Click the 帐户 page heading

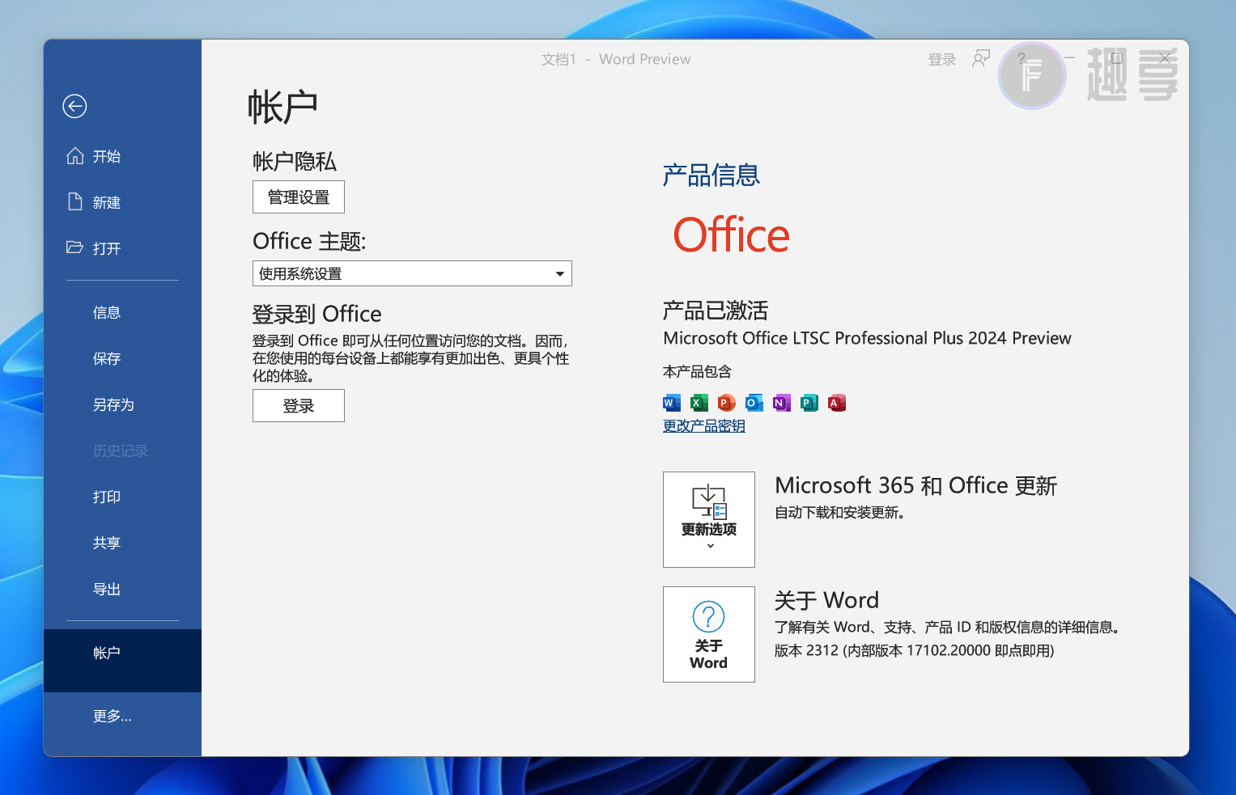click(282, 107)
